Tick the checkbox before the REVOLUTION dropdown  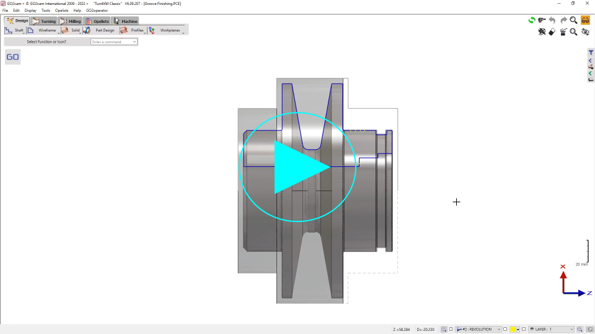(451, 330)
